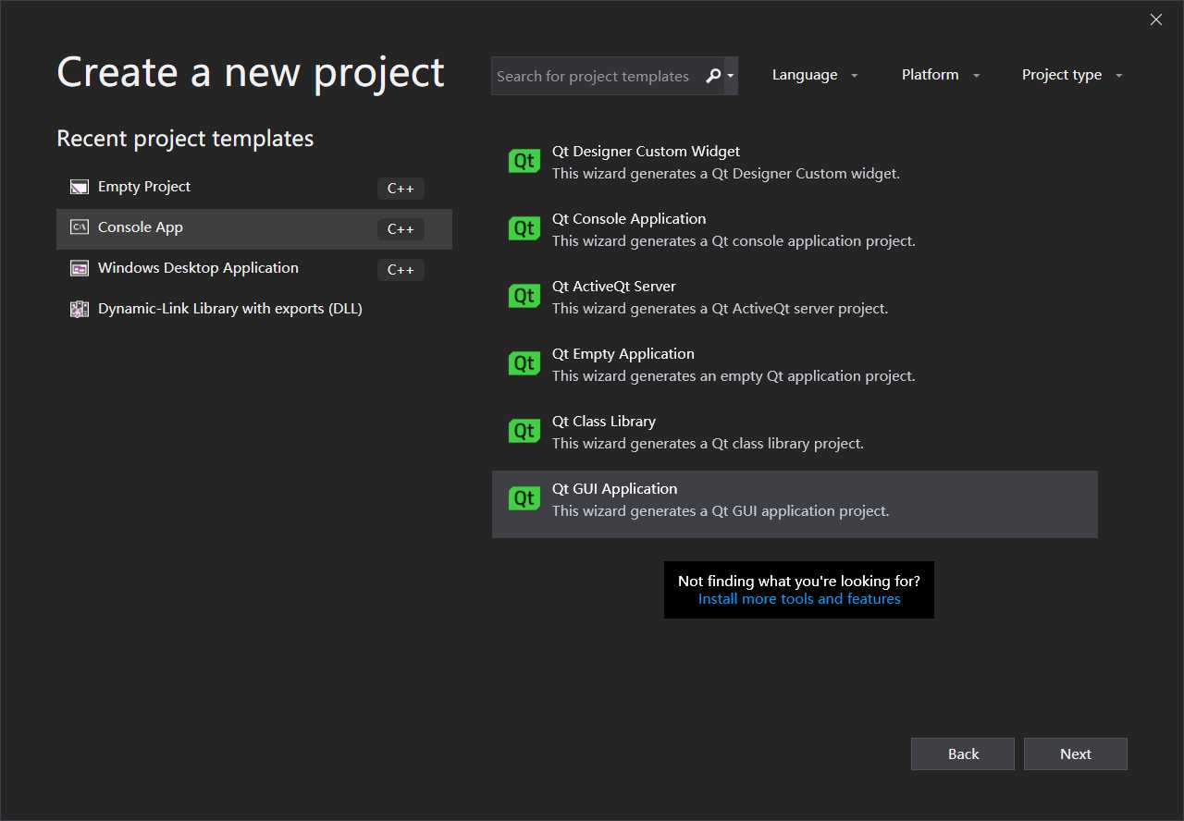The image size is (1184, 821).
Task: Click the Qt icon beside Qt Class Library
Action: coord(524,432)
